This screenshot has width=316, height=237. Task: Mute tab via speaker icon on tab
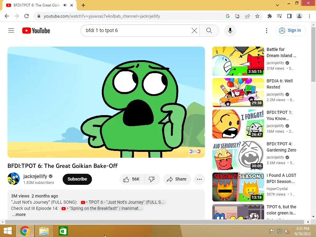(65, 5)
